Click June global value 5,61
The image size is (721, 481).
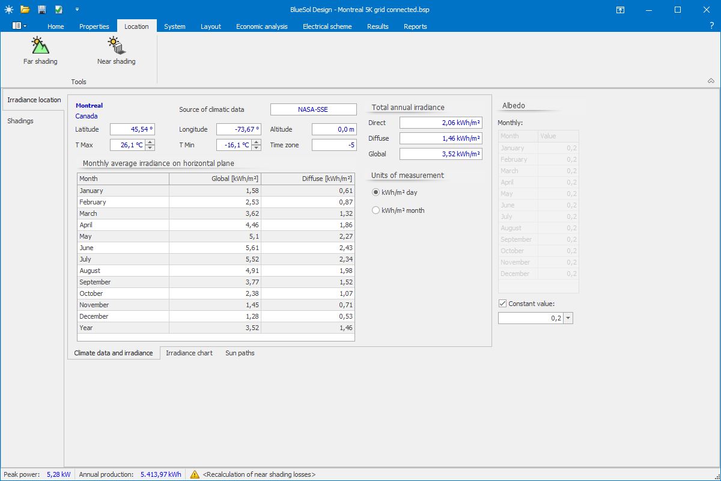tap(215, 248)
